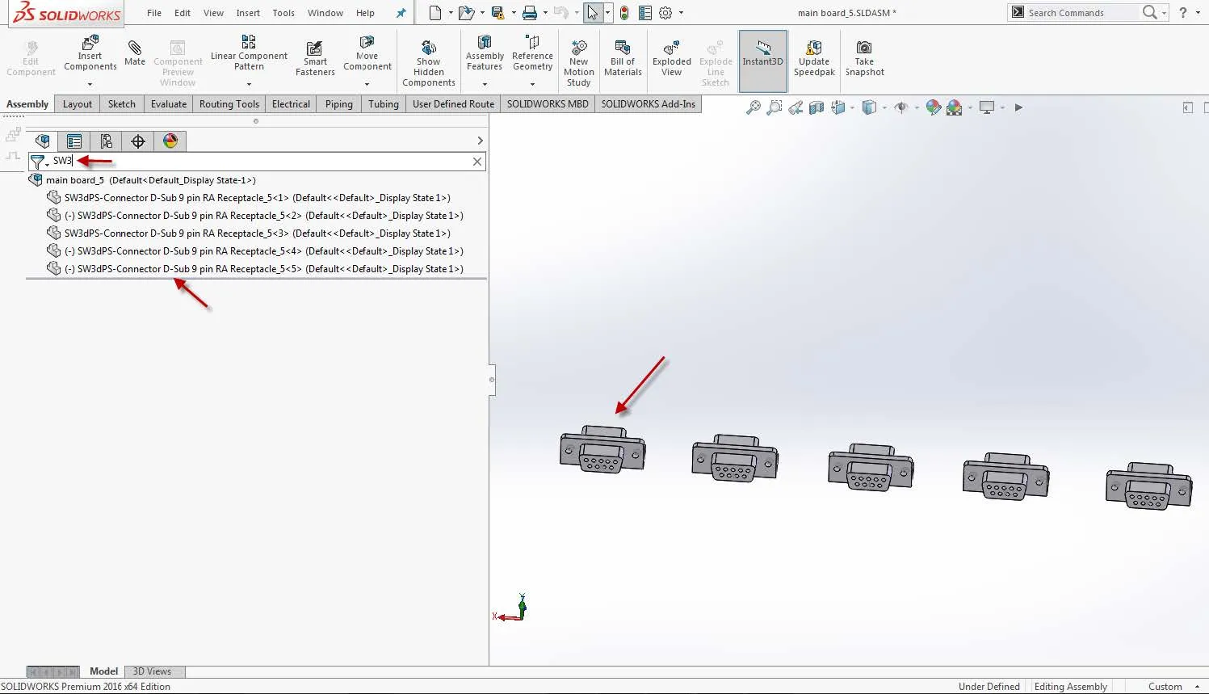
Task: Open Smart Fasteners tool
Action: [315, 58]
